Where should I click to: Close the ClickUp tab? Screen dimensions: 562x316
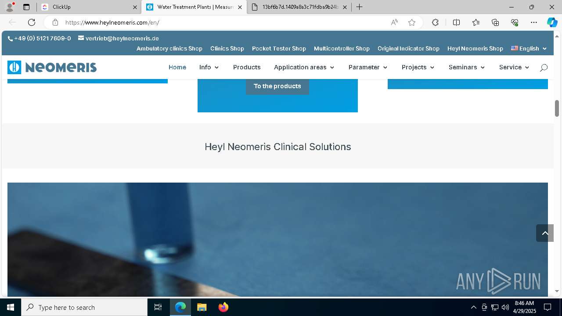click(x=135, y=7)
